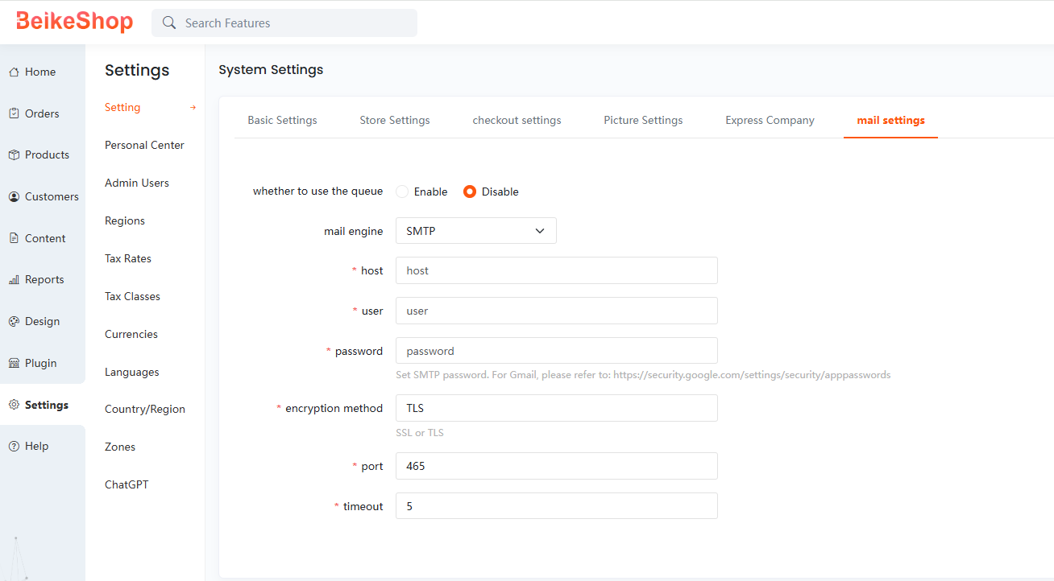Click the SMTP host input field
This screenshot has height=581, width=1054.
tap(557, 270)
